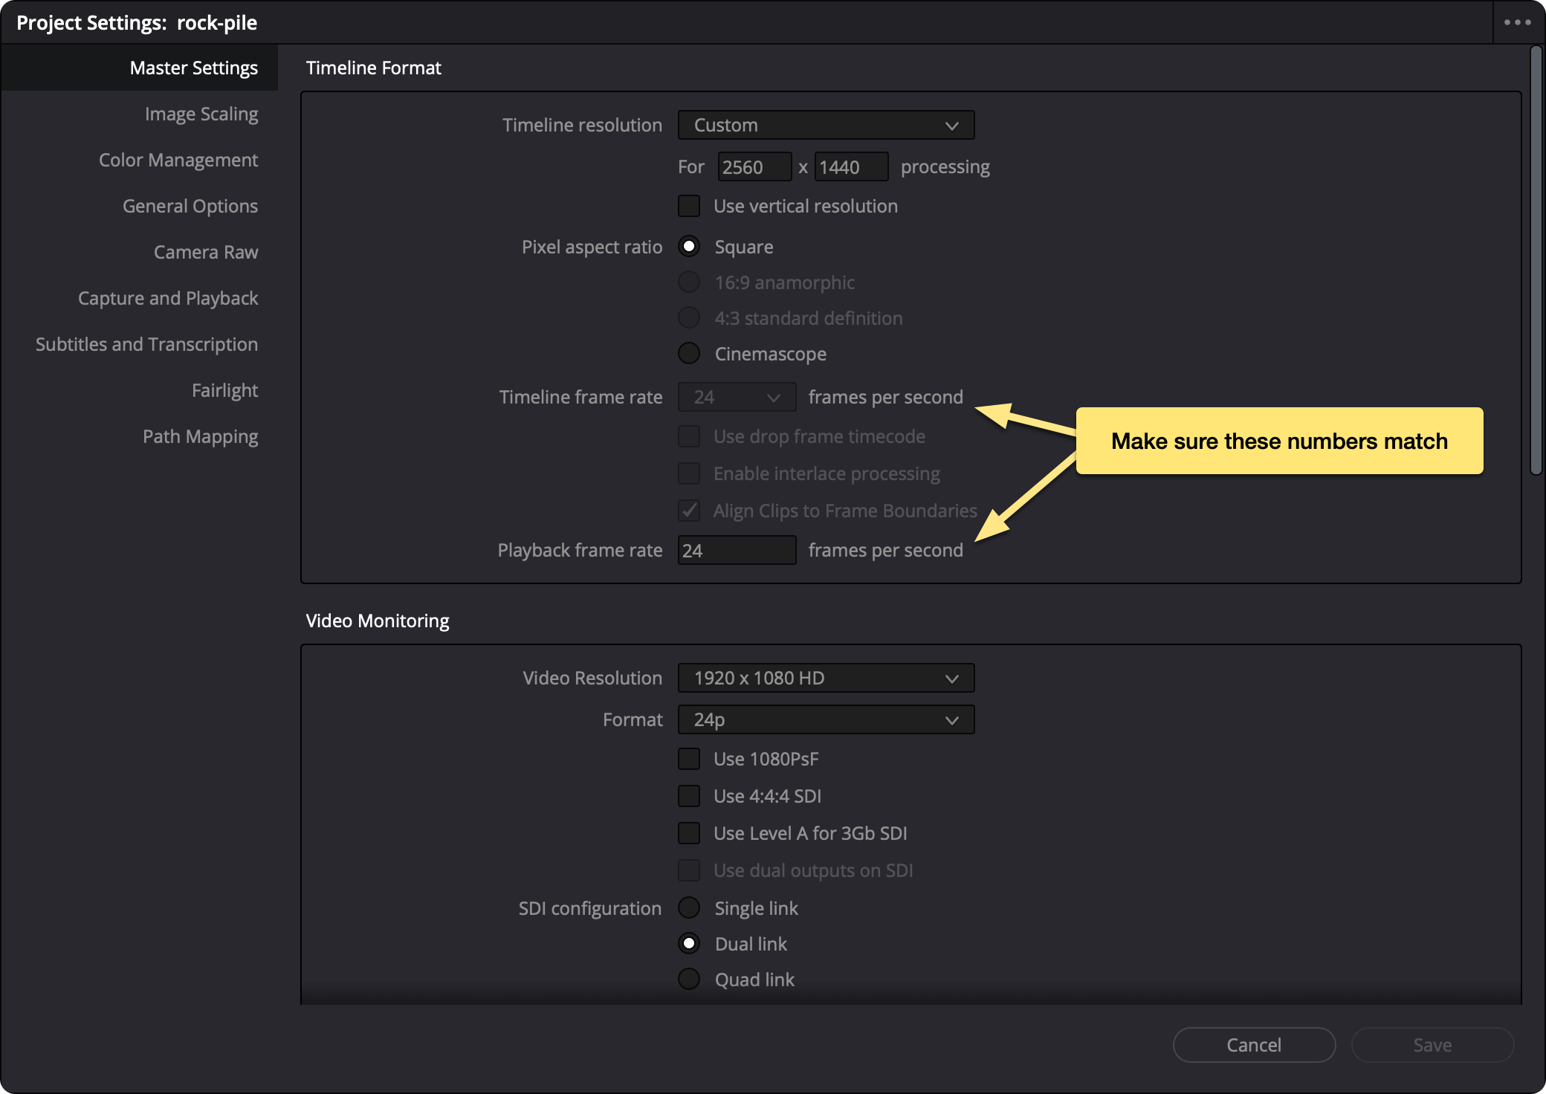Check Use Level A for 3Gb SDI

(x=689, y=833)
